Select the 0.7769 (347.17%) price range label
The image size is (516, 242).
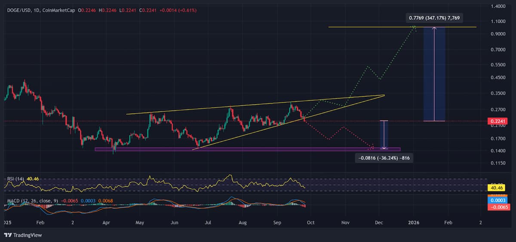[434, 18]
